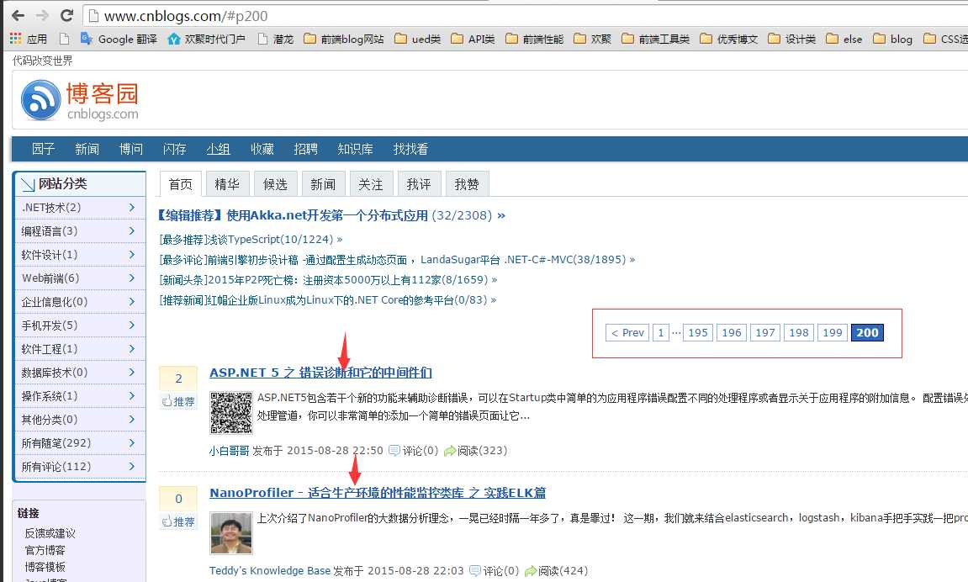Open author 小白哥哥's profile link

click(x=229, y=451)
